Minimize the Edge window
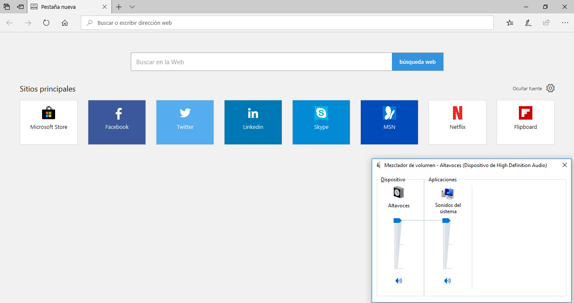 pyautogui.click(x=526, y=7)
